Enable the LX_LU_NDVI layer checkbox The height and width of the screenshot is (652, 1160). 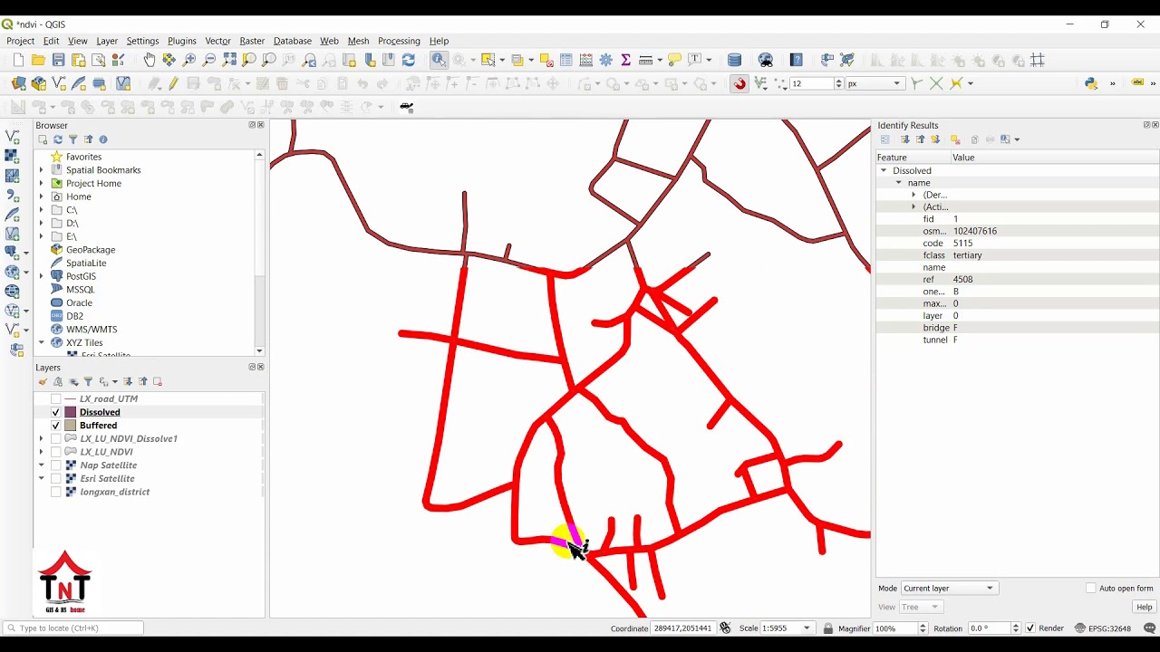coord(56,452)
